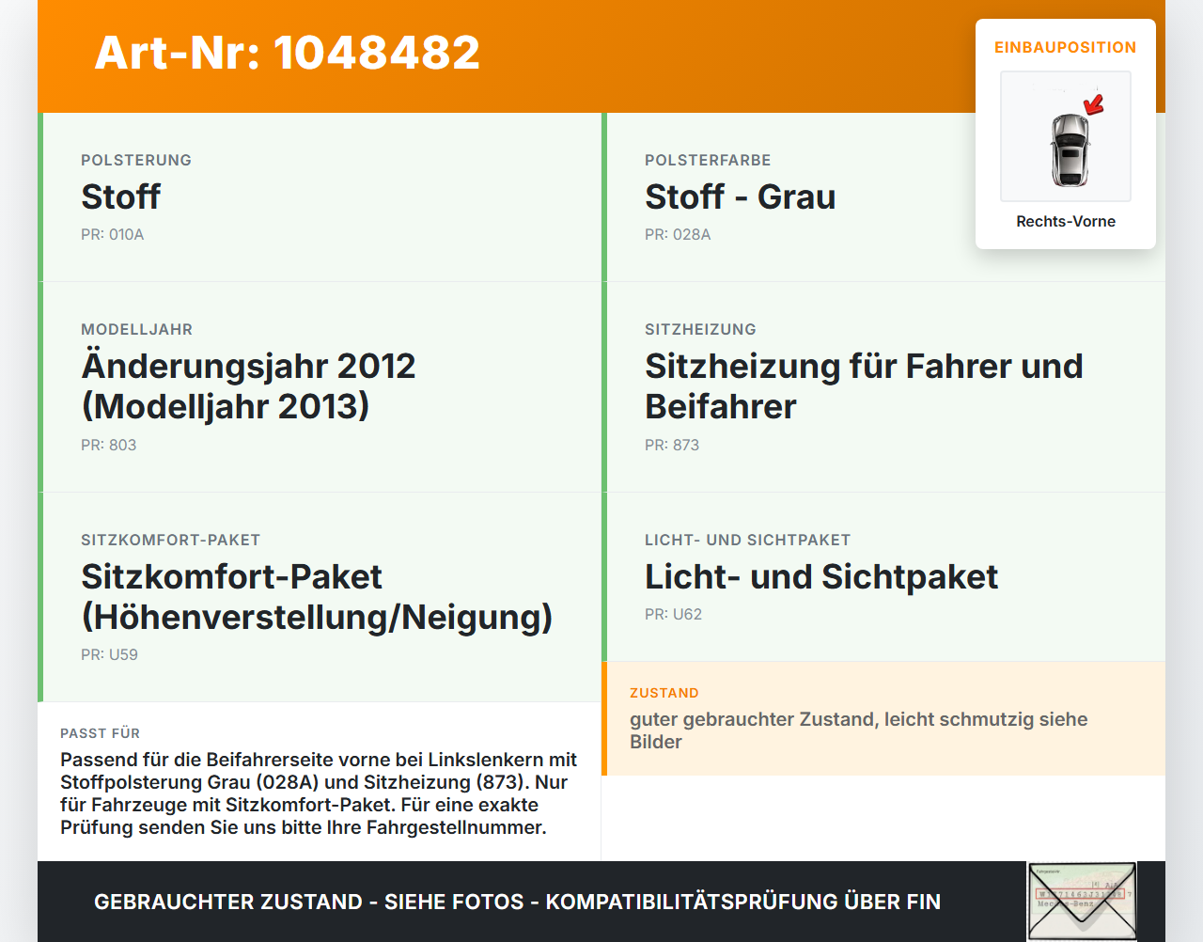Select Änderungsjahr 2012 (Modelljahr 2013) text
This screenshot has height=942, width=1203.
tap(248, 386)
